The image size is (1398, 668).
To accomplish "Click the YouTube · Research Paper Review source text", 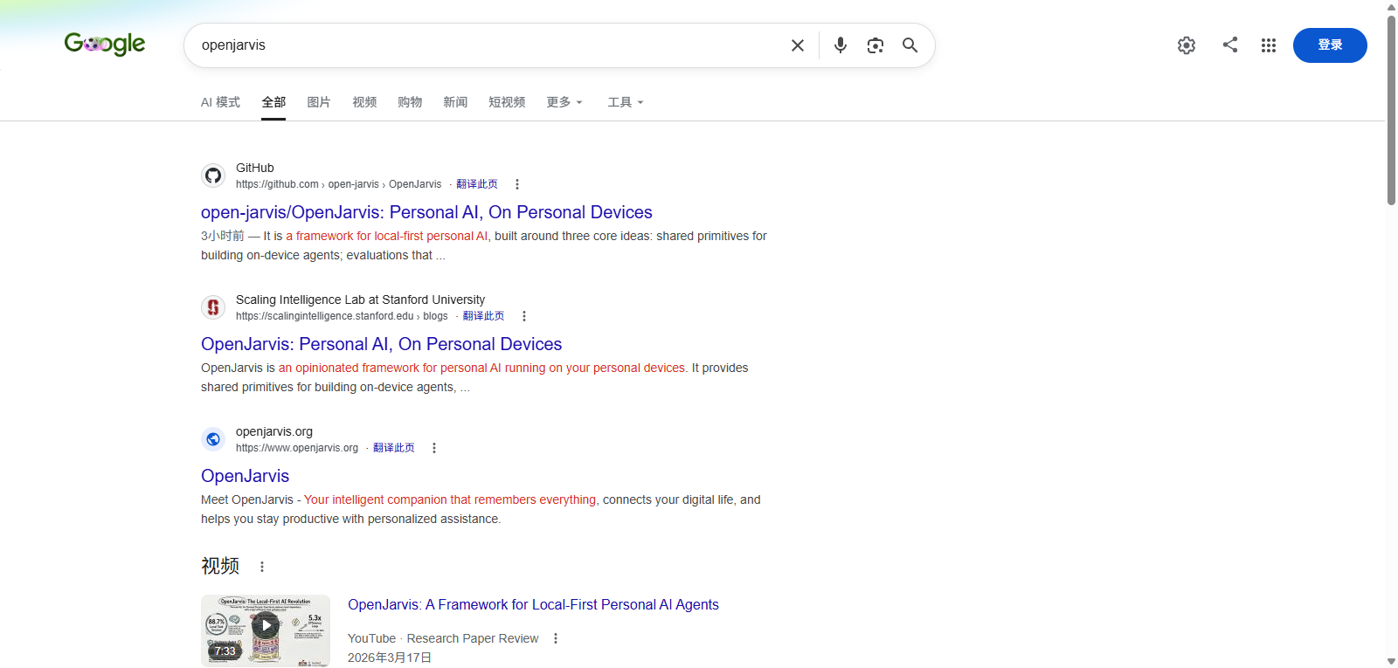I will click(x=443, y=638).
